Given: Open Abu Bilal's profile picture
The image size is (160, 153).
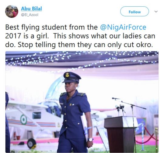Looking at the screenshot, I should coord(12,12).
